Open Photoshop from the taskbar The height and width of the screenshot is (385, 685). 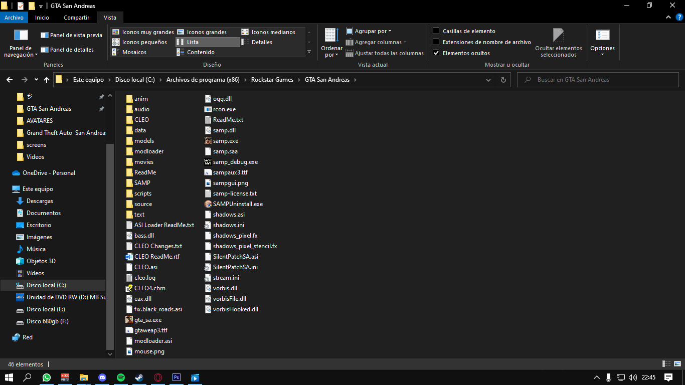(177, 377)
